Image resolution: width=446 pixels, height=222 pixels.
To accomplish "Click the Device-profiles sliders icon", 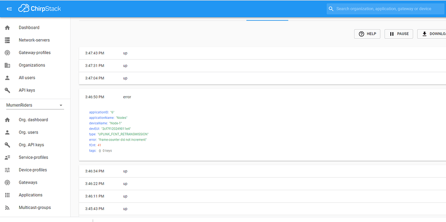I will coord(7,170).
